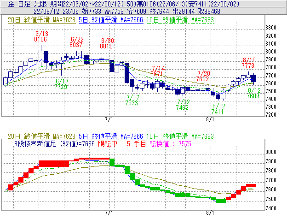Select the 8/10 high label 7773

click(249, 66)
